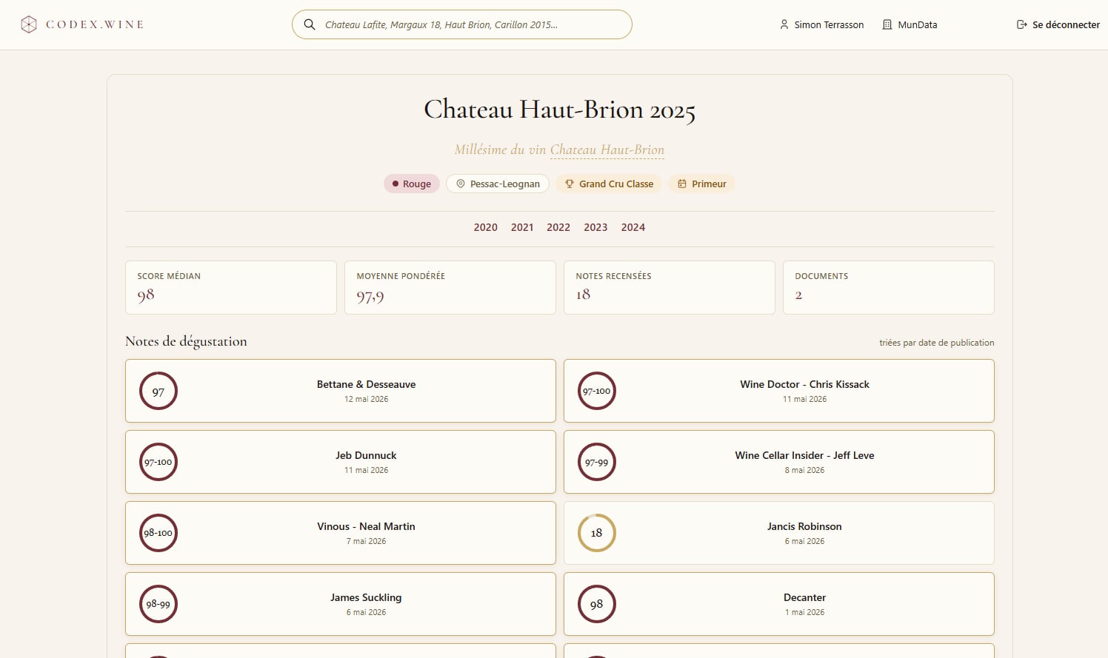The image size is (1108, 658).
Task: Click the 97 score circle for Bettane & Desseauve
Action: click(x=158, y=391)
